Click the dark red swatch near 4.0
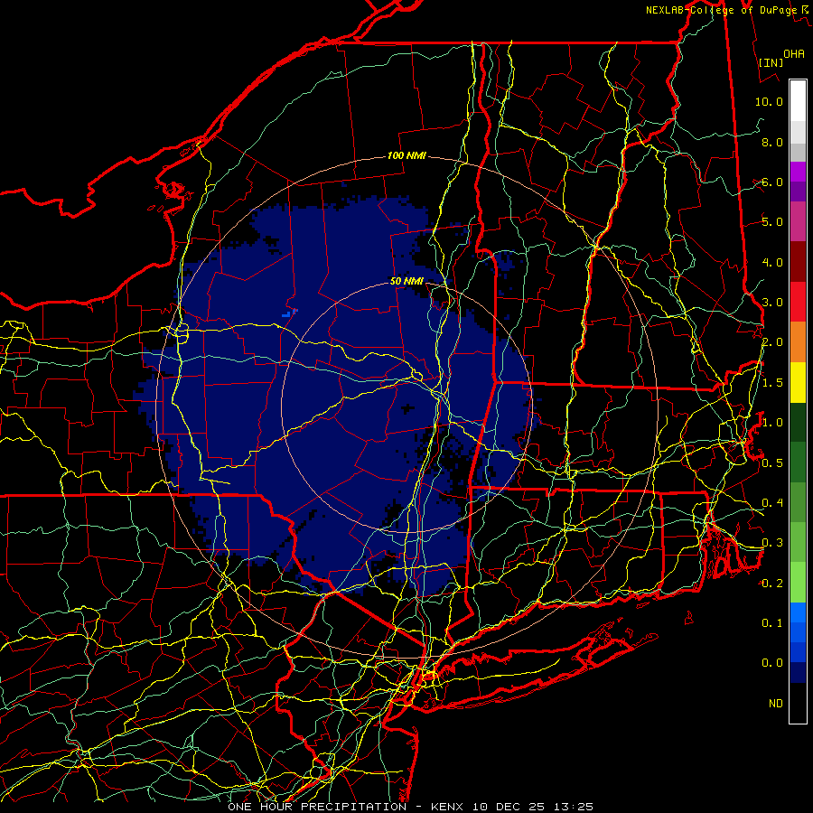The width and height of the screenshot is (813, 813). click(x=798, y=262)
